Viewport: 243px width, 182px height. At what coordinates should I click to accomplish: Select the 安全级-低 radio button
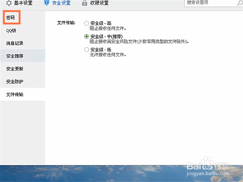[x=87, y=49]
